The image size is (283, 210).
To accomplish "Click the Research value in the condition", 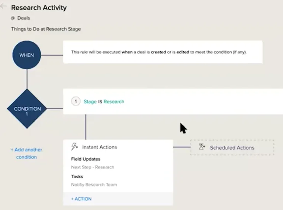I will pyautogui.click(x=114, y=102).
